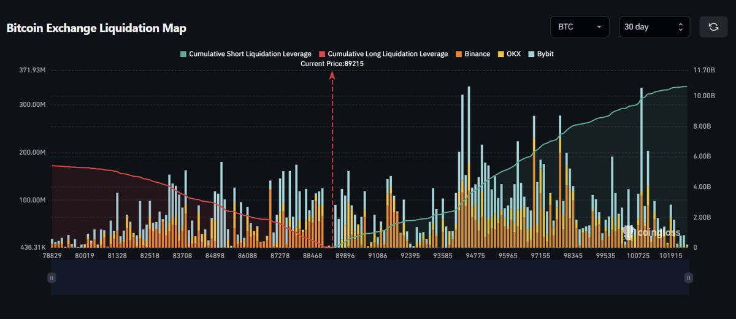The image size is (736, 319).
Task: Hide the Bybit legend series
Action: point(544,54)
